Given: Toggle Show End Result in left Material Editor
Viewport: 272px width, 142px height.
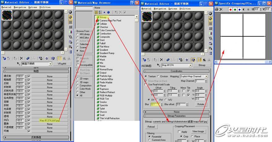Looking at the screenshot, I should (x=59, y=59).
